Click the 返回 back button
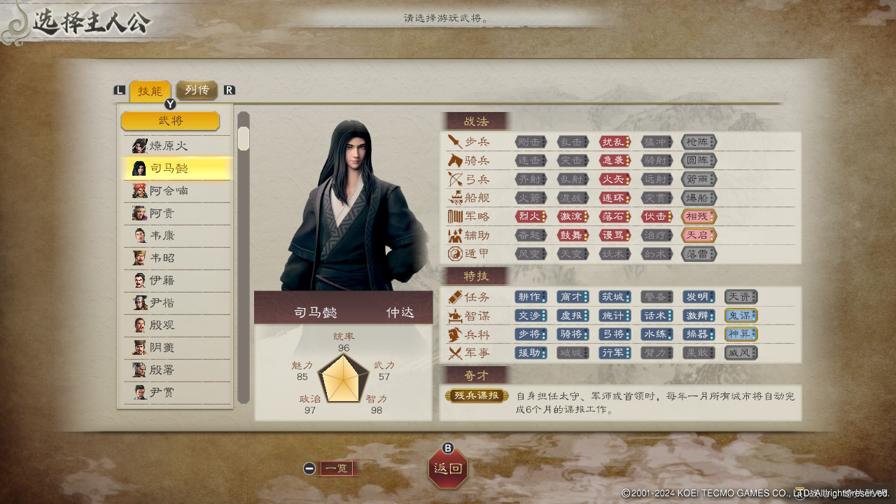896x504 pixels. (448, 468)
